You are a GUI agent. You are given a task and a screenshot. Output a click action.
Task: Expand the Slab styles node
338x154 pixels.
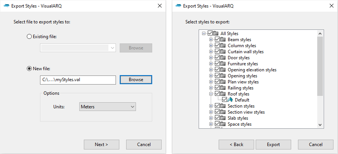pyautogui.click(x=211, y=118)
